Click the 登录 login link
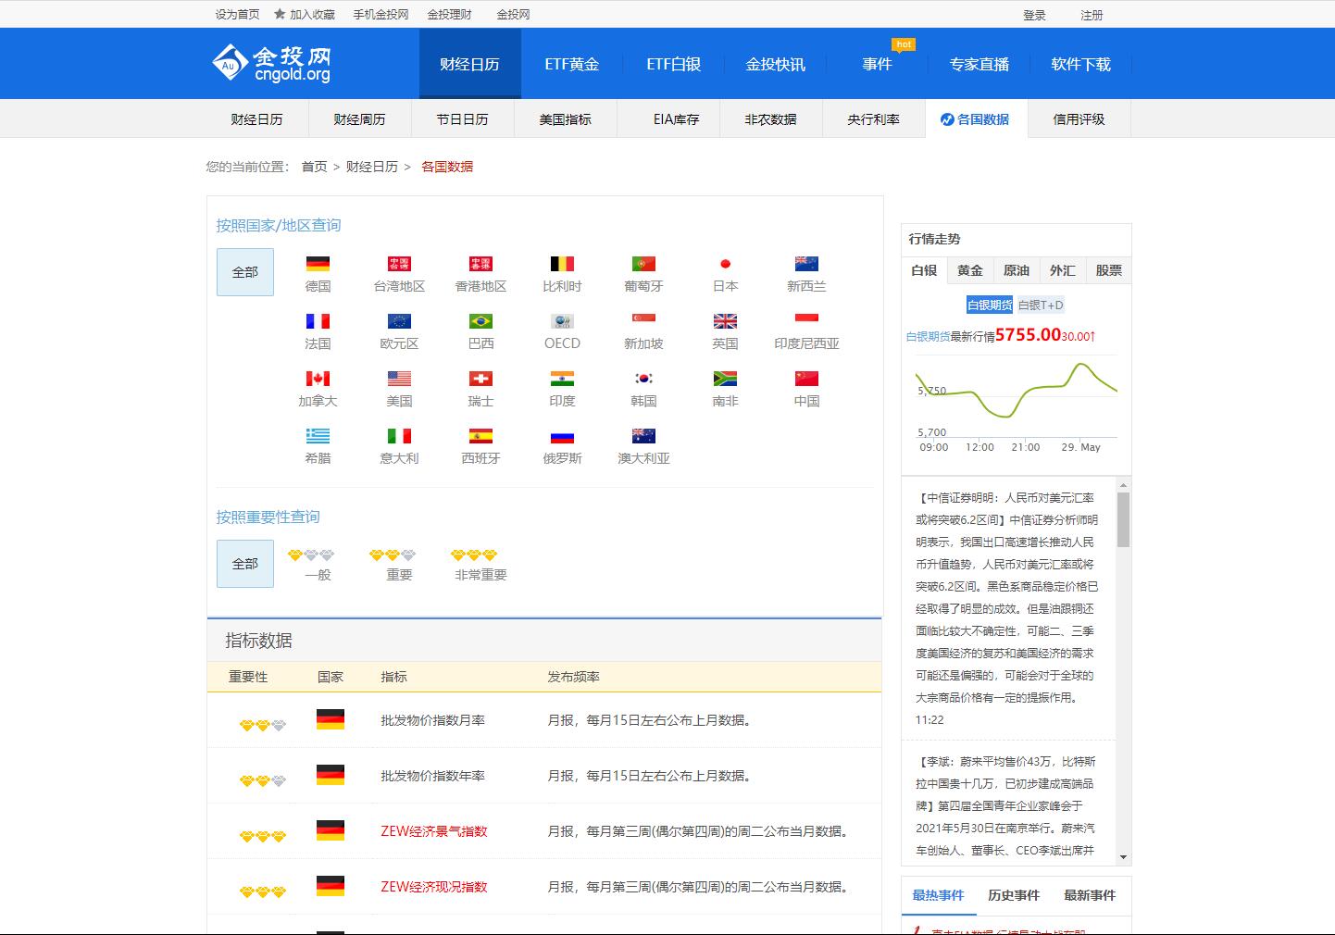The height and width of the screenshot is (935, 1335). pos(1034,15)
